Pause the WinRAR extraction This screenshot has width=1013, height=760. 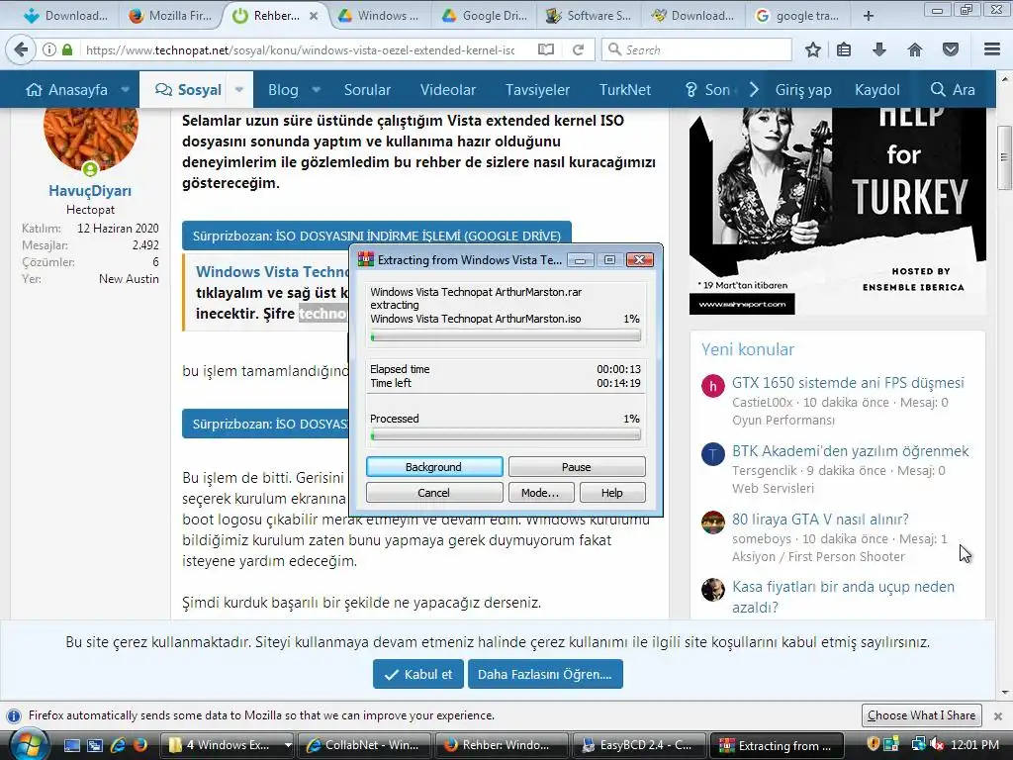point(577,467)
